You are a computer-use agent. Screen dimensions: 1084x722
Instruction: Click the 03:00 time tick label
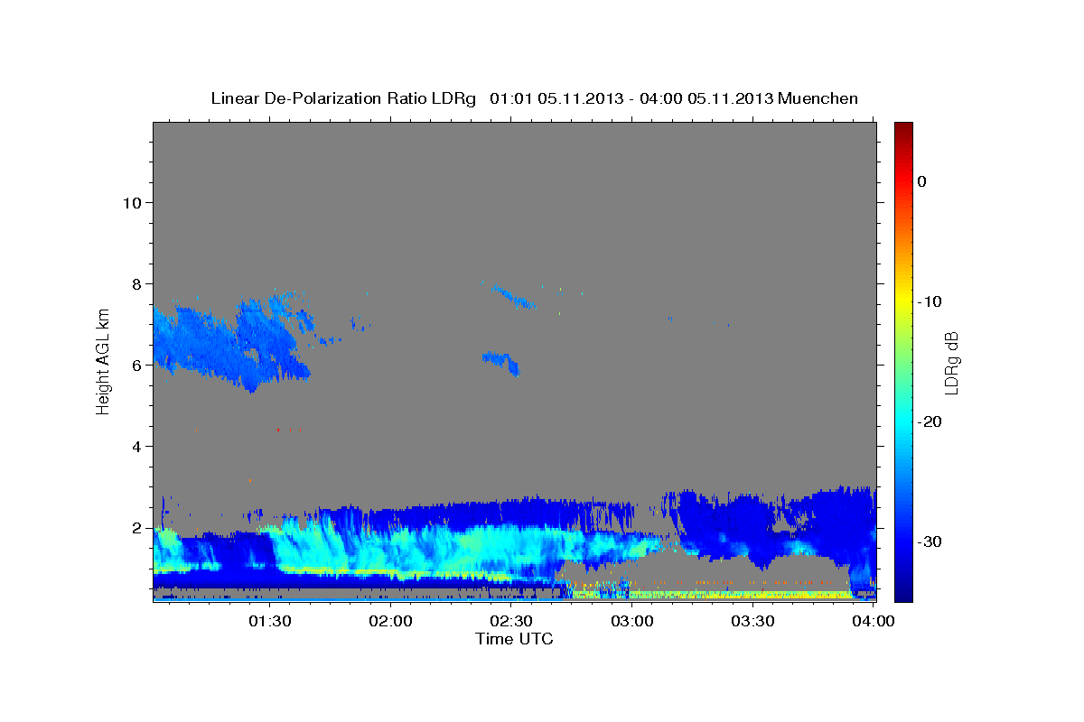click(x=632, y=621)
